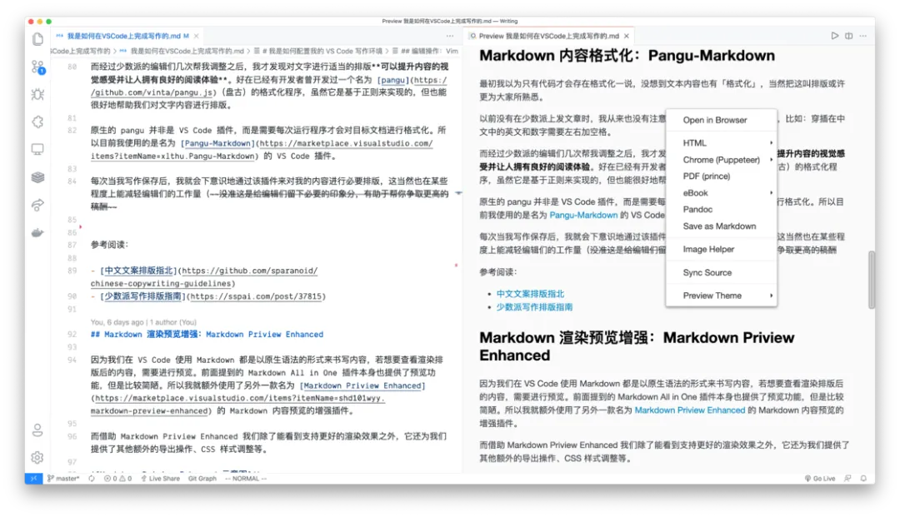Select Save as Markdown menu item

click(x=722, y=226)
